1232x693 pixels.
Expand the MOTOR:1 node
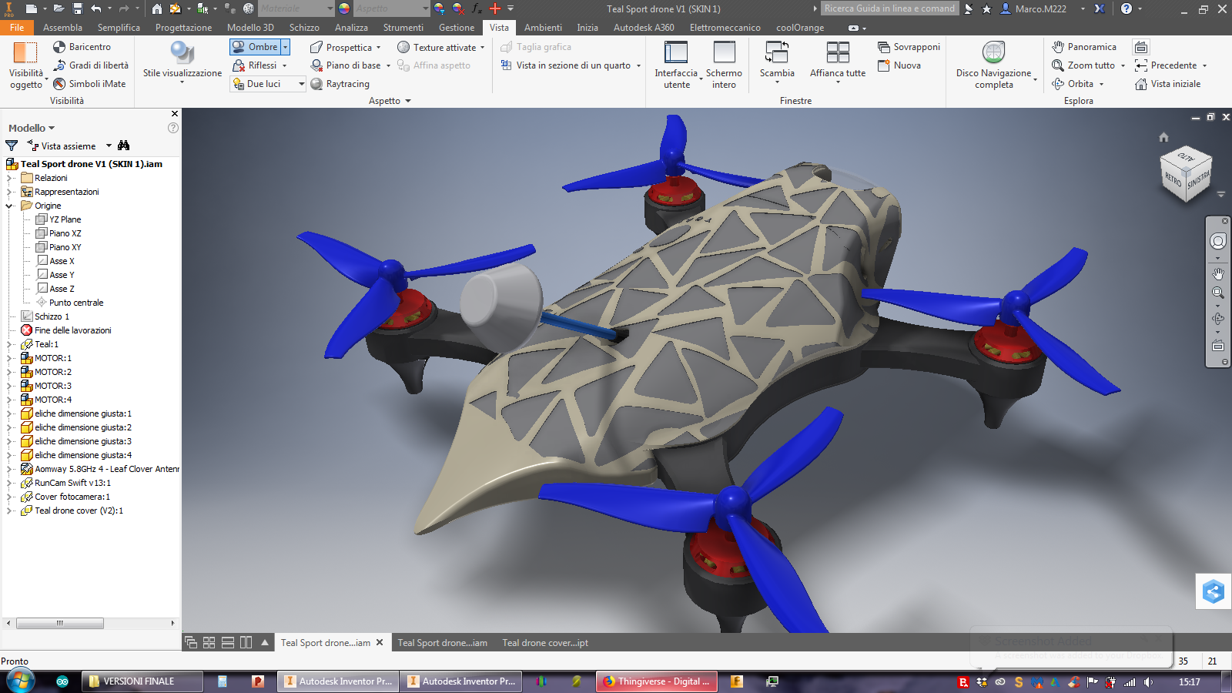tap(10, 358)
